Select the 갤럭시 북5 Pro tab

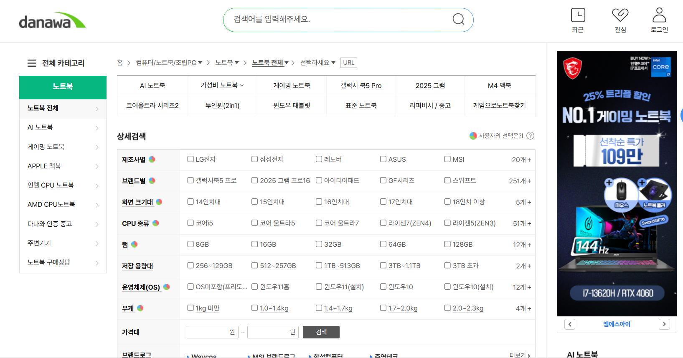tap(361, 85)
